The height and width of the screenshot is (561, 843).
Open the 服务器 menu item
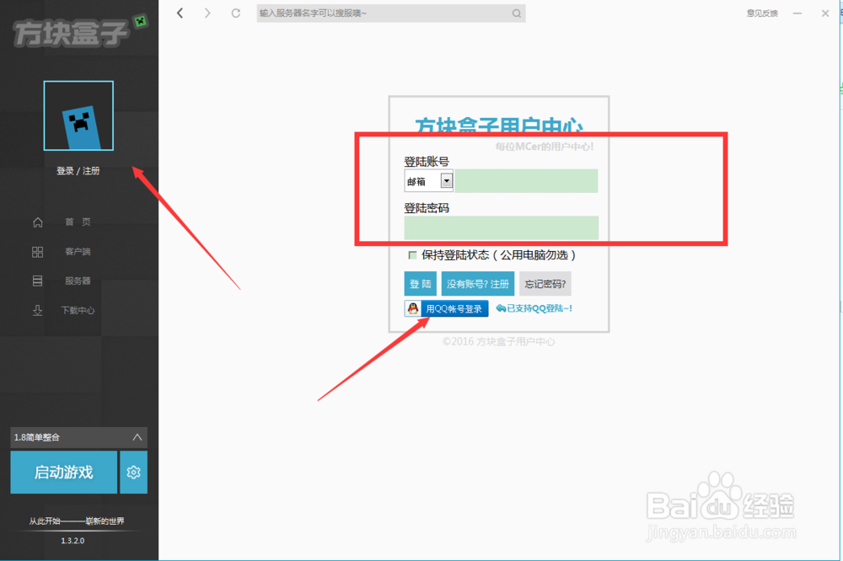click(x=78, y=280)
